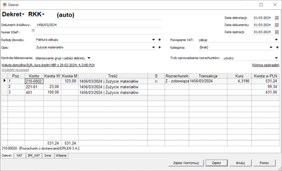Image resolution: width=282 pixels, height=171 pixels.
Task: Open the JPK_VAT tab
Action: pos(34,156)
